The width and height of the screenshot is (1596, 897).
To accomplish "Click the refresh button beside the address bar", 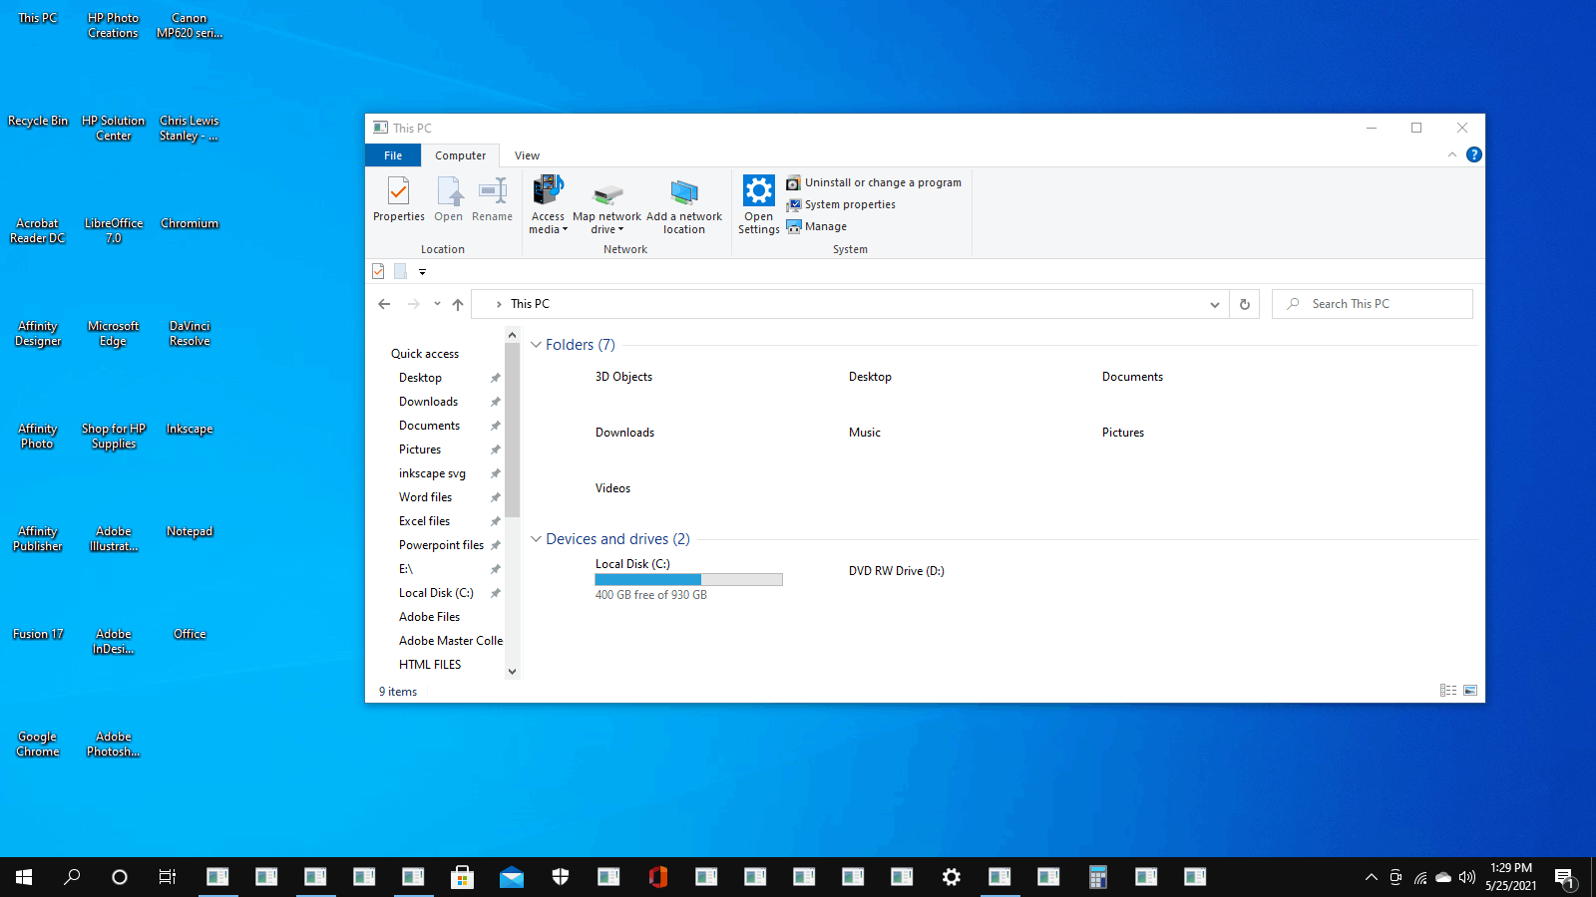I will tap(1244, 304).
